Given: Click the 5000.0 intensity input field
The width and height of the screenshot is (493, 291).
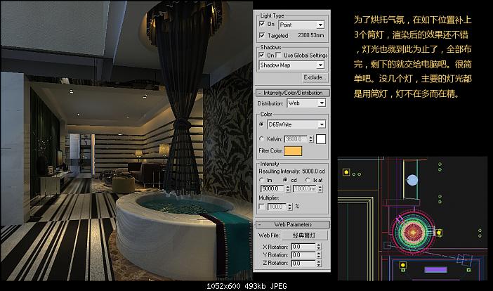Looking at the screenshot, I should tap(272, 188).
